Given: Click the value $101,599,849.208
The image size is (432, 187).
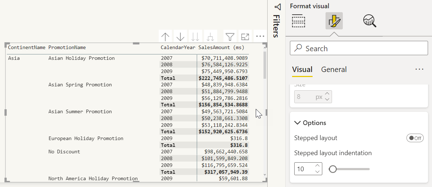Looking at the screenshot, I should pyautogui.click(x=224, y=158).
